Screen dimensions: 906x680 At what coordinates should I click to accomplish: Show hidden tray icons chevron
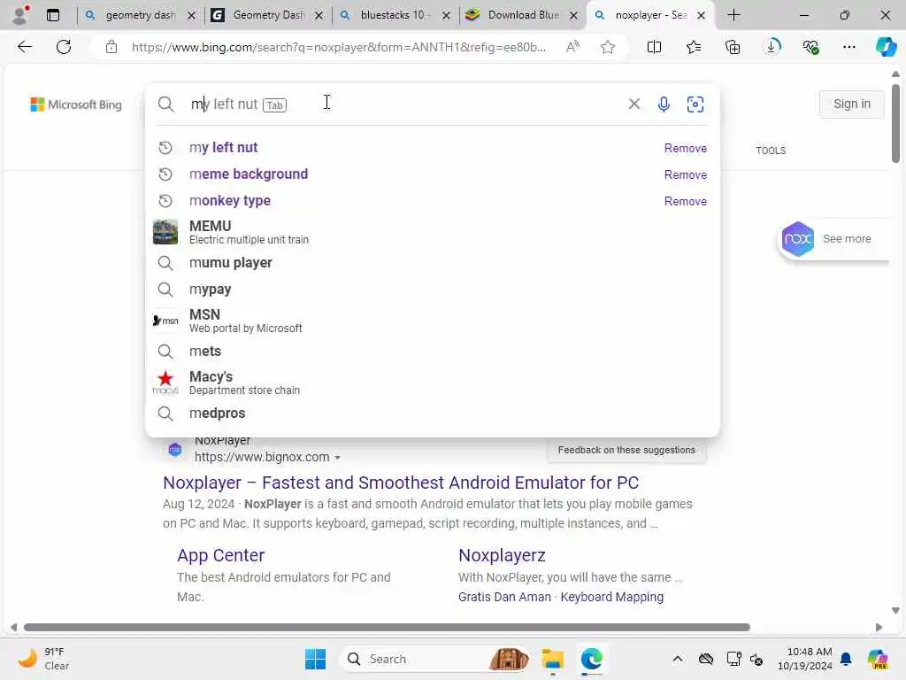[x=678, y=659]
